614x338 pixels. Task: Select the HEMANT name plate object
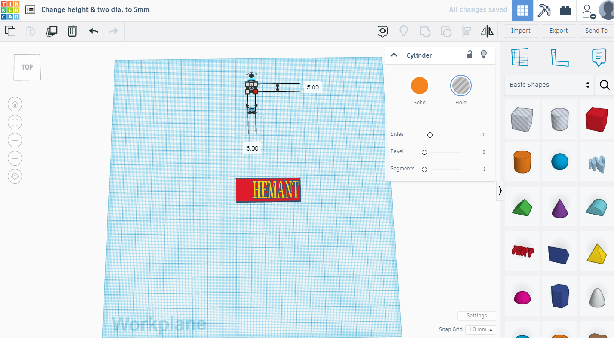coord(268,190)
